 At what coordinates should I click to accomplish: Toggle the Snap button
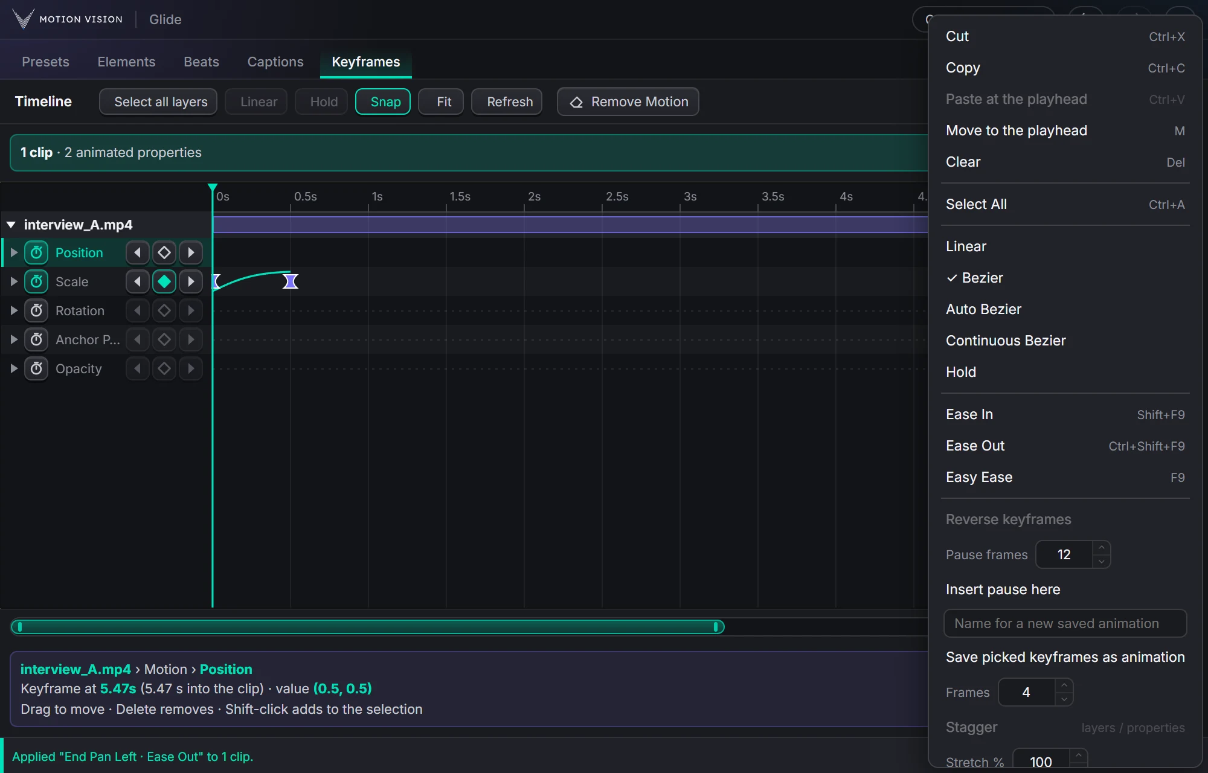click(x=383, y=101)
